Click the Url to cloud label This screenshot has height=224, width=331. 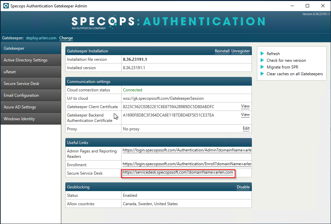77,98
